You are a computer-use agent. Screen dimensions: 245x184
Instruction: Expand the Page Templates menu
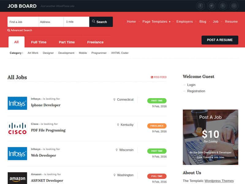(156, 22)
